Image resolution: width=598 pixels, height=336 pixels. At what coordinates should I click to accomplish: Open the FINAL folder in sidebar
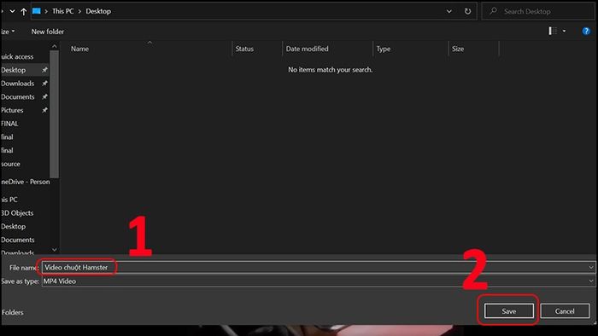[x=9, y=124]
